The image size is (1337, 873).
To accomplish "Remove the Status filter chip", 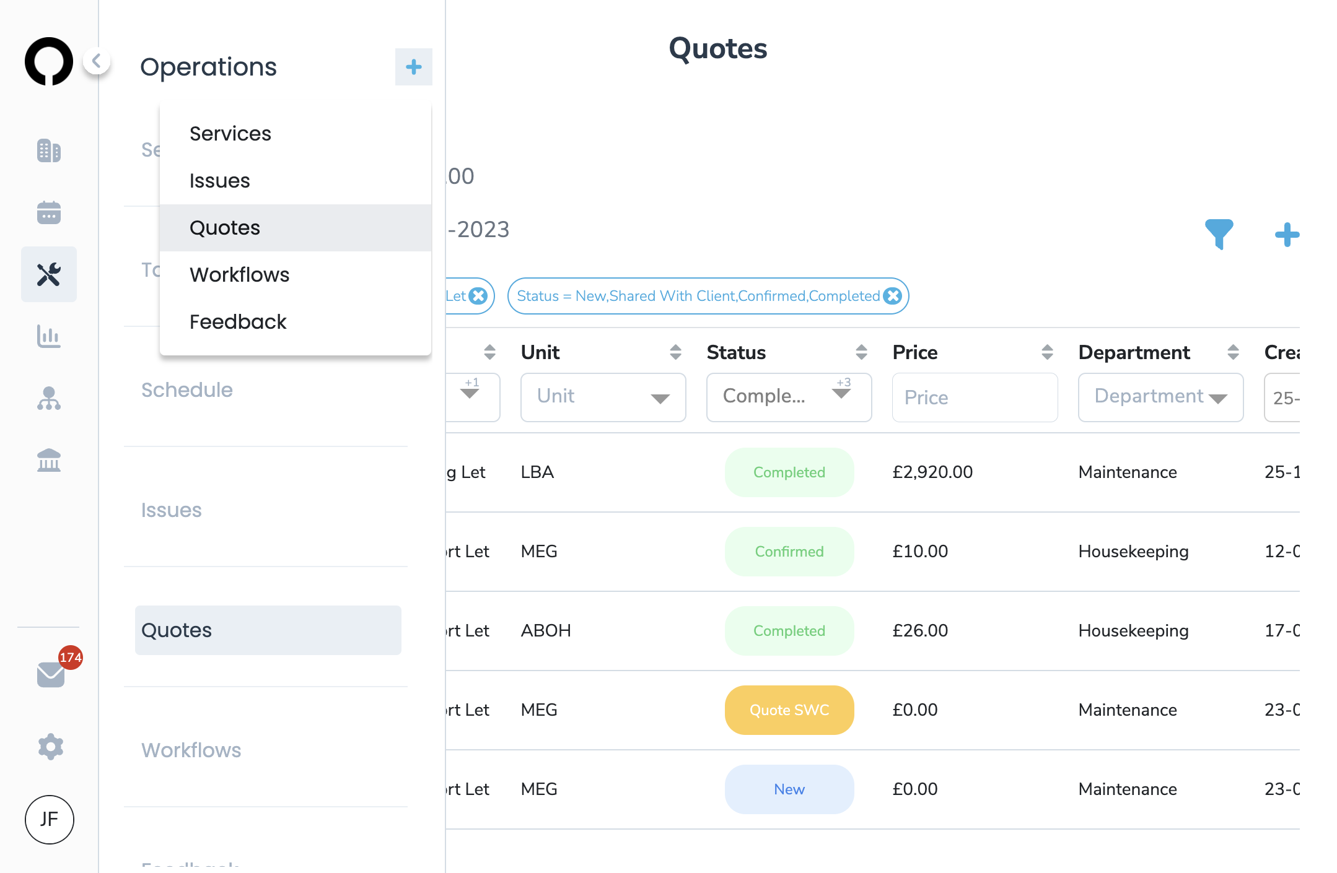I will tap(893, 296).
